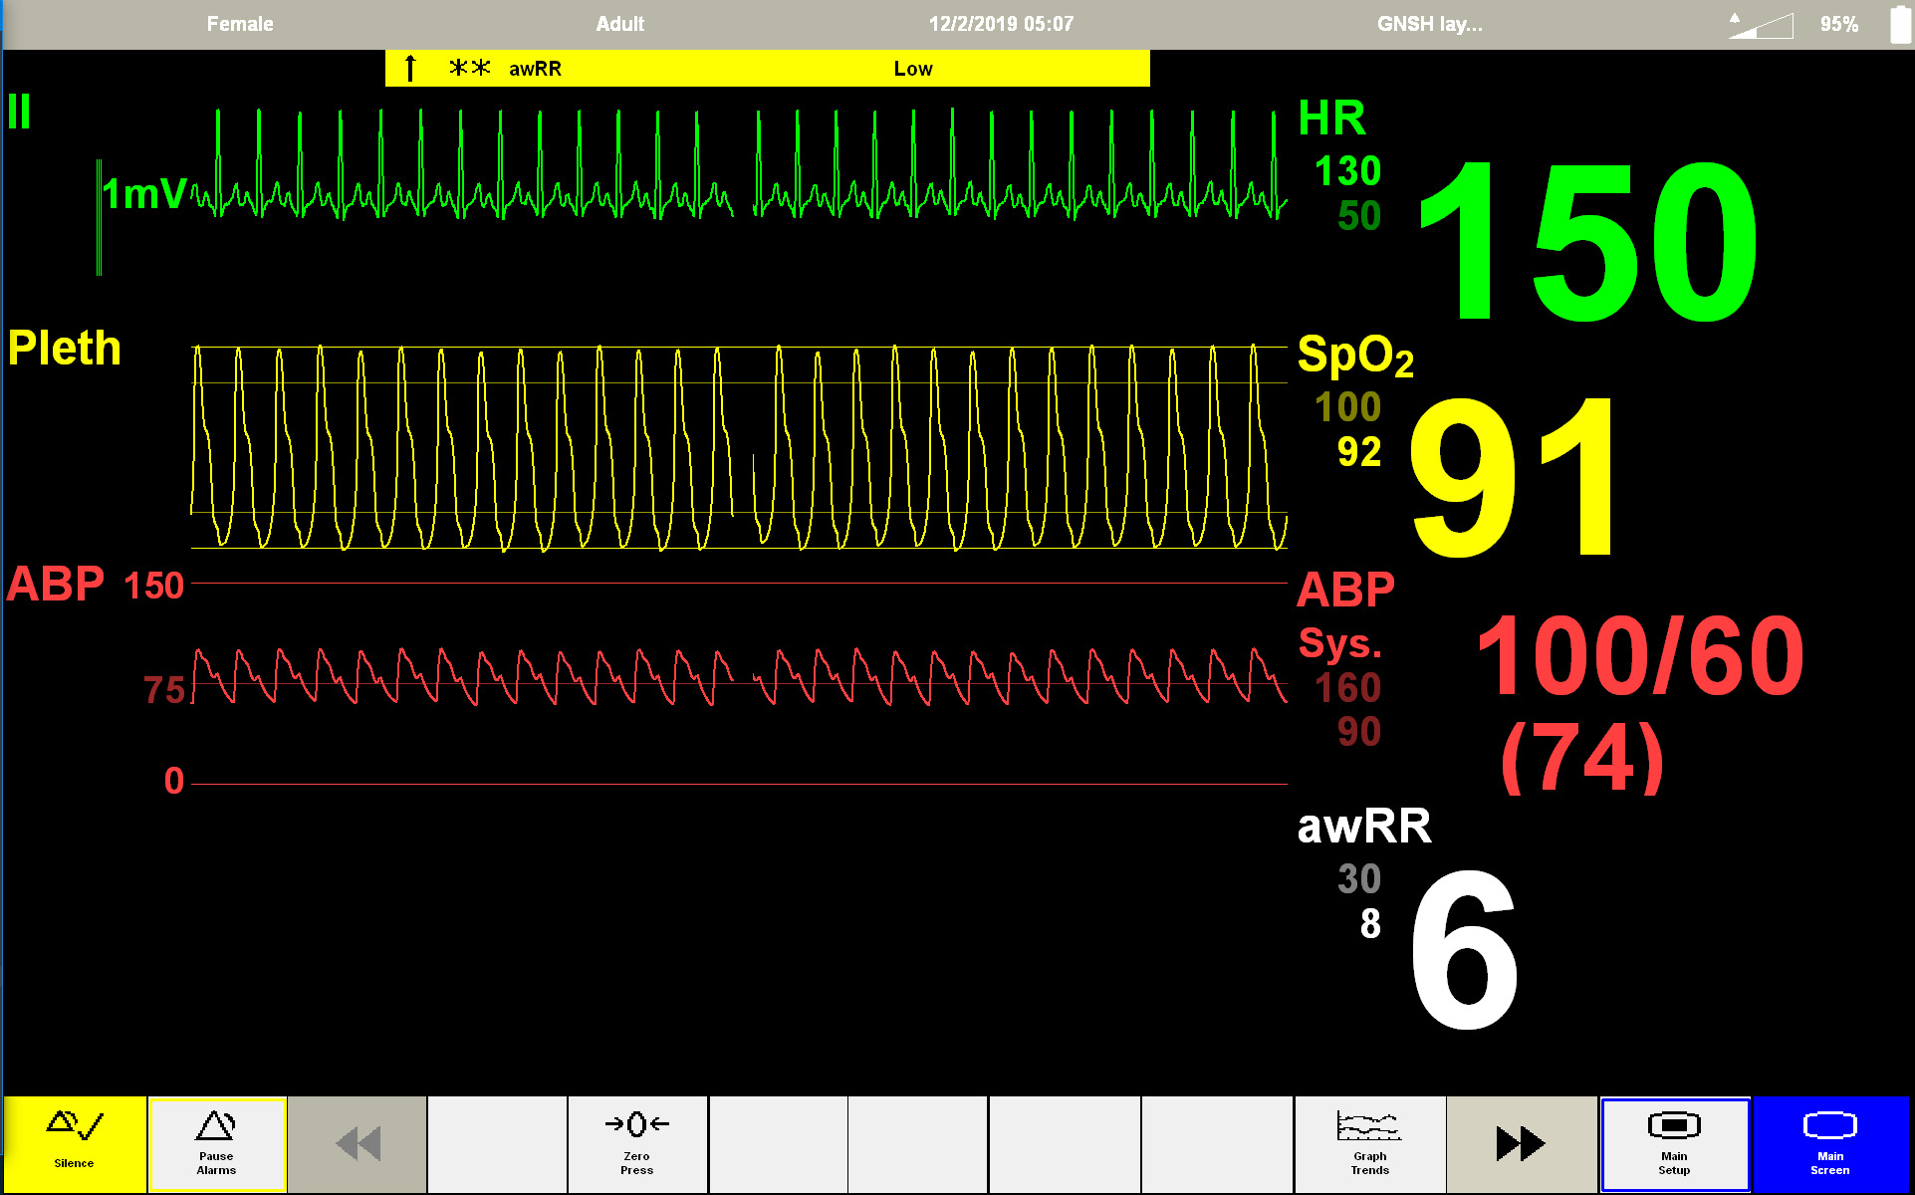
Task: Open Graph Trends
Action: pos(1369,1144)
